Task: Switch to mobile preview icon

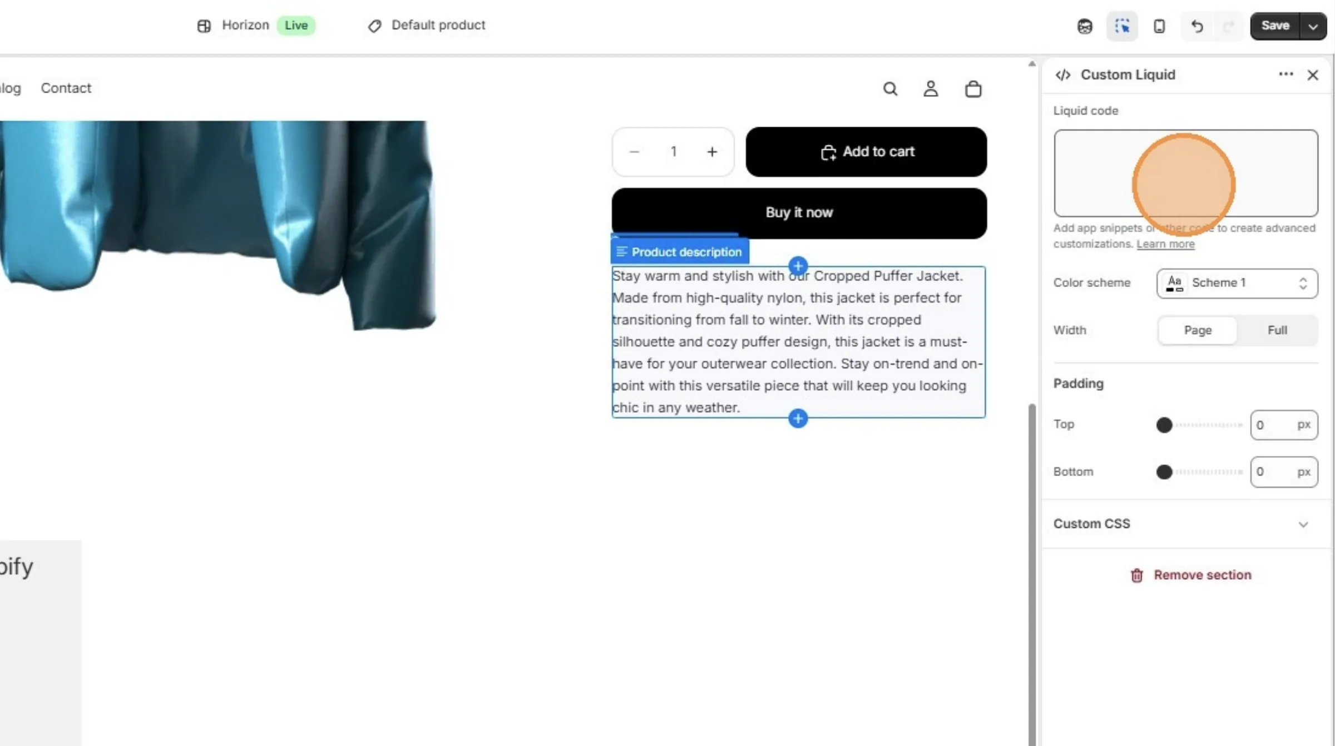Action: coord(1159,26)
